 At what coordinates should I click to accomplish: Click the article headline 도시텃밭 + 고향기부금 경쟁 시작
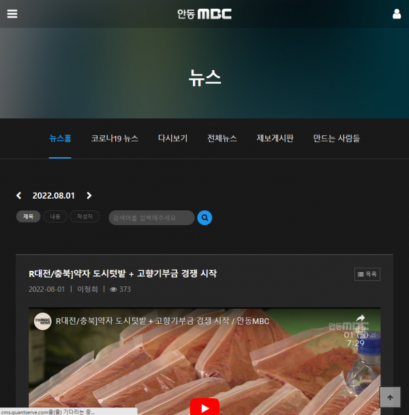click(x=123, y=273)
